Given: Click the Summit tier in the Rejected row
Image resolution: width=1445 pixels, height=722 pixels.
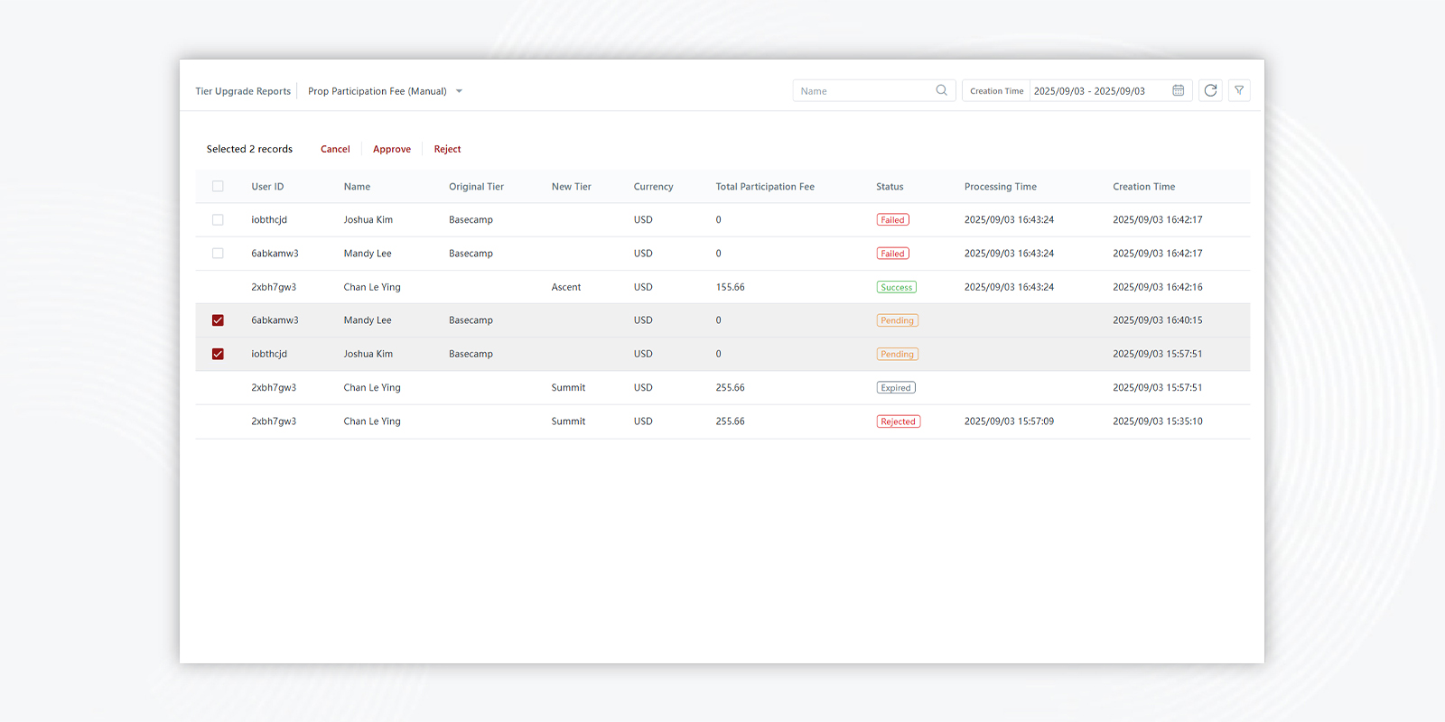Looking at the screenshot, I should click(x=568, y=421).
